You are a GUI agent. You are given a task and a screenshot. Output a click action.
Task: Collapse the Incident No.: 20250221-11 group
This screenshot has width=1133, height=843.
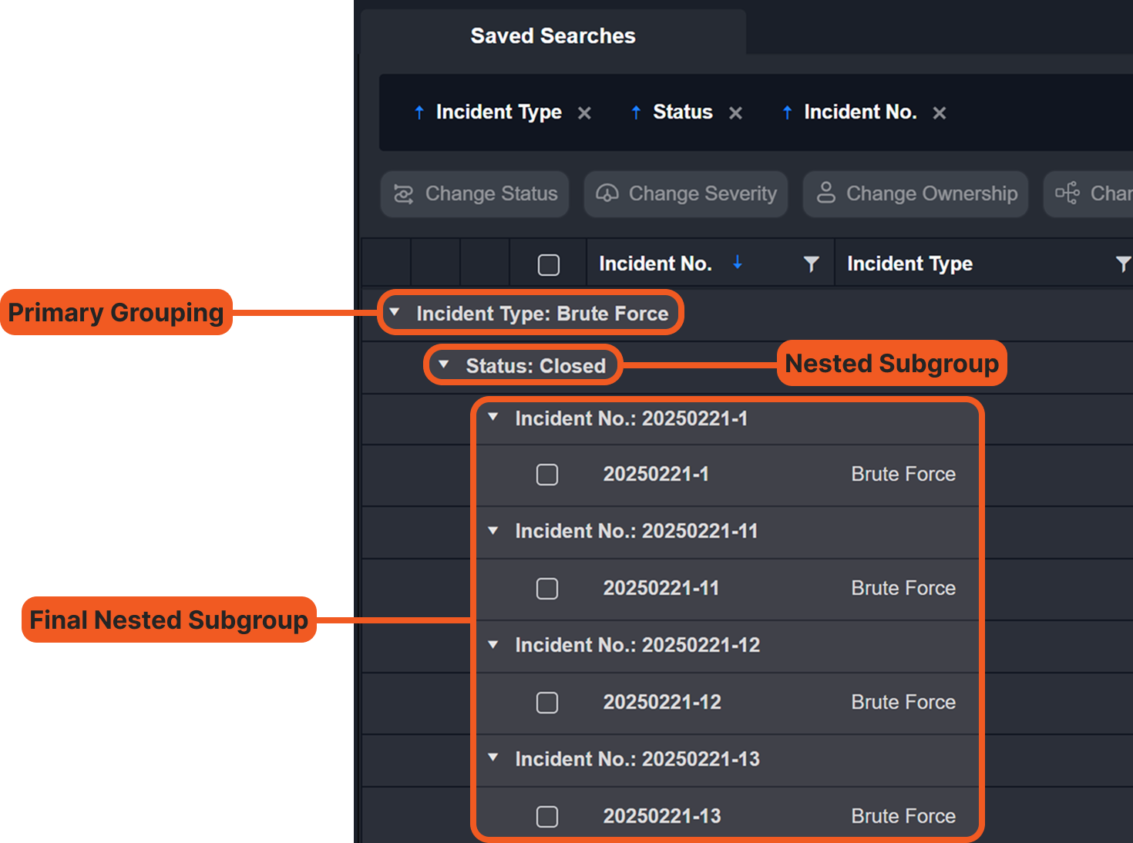[x=493, y=531]
